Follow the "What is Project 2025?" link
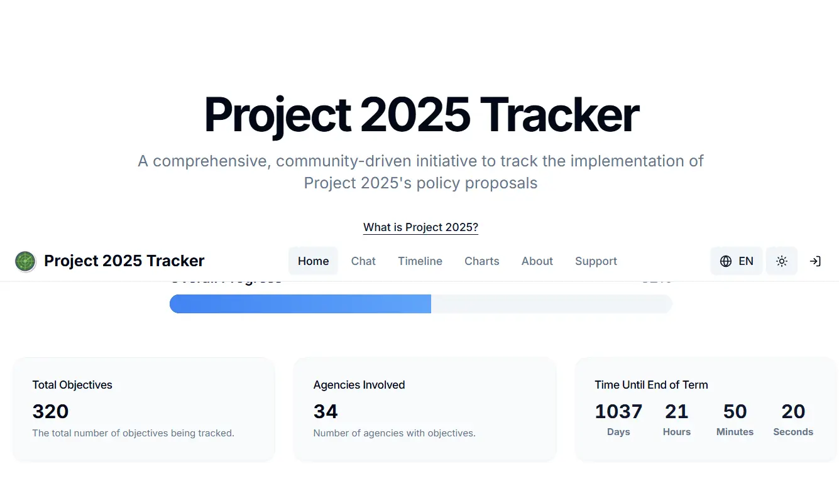839x496 pixels. pyautogui.click(x=420, y=227)
